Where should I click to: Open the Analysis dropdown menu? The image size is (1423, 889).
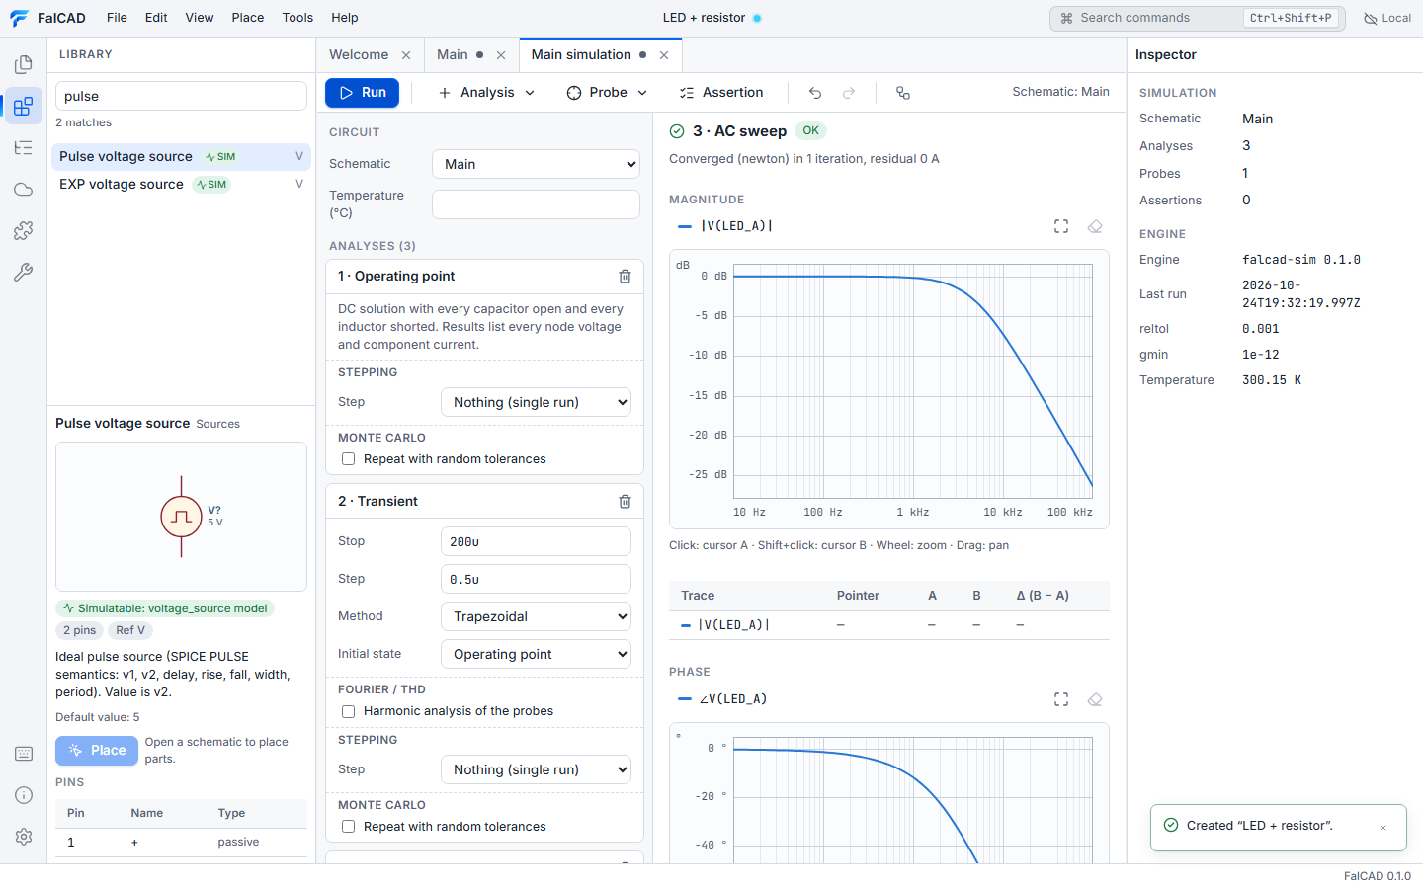point(486,93)
